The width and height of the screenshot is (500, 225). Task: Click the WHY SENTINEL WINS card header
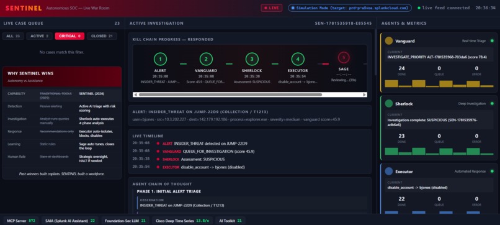62,76
